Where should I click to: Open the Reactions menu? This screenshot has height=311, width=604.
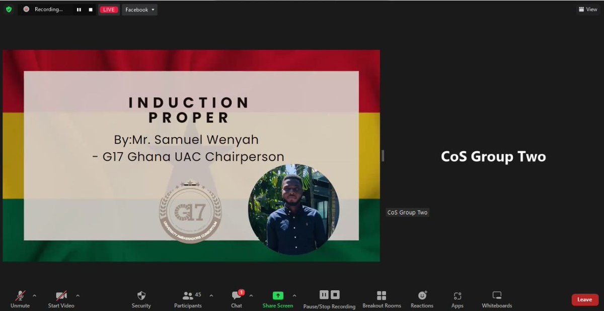[422, 299]
